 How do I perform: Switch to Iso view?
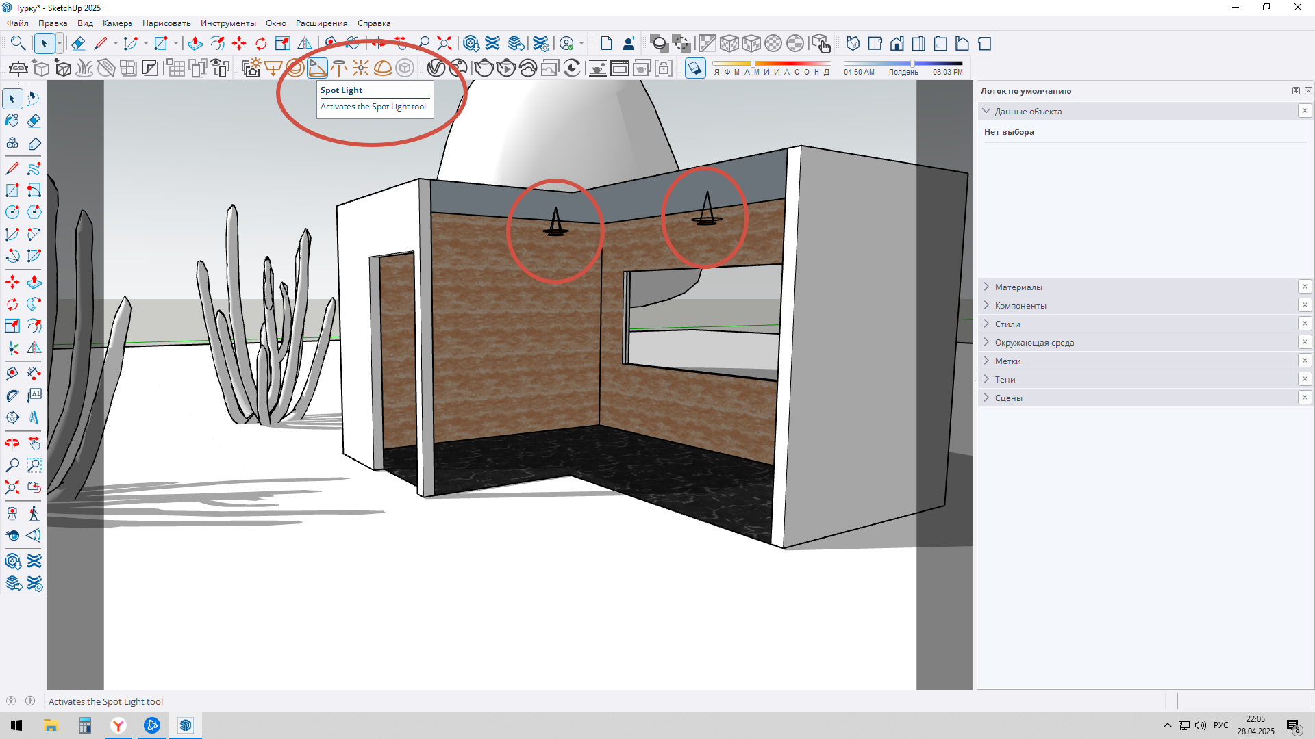[853, 44]
